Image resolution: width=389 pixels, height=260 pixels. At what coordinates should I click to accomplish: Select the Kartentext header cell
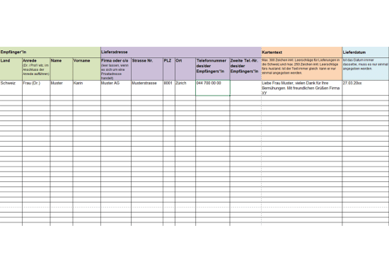(x=302, y=52)
